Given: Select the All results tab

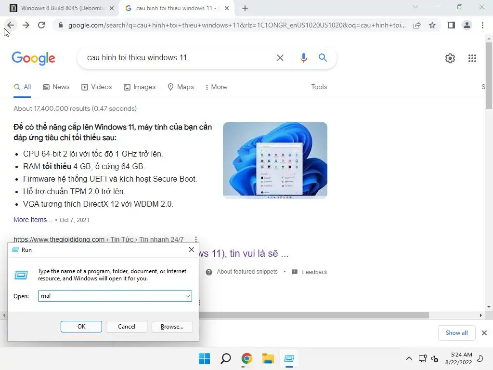Looking at the screenshot, I should [x=22, y=87].
